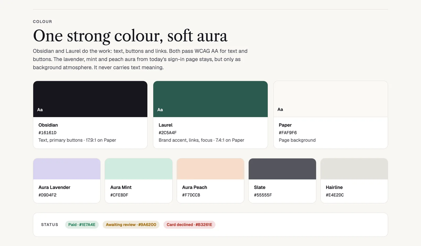Select the Hairline swatch block
The image size is (421, 246).
(x=354, y=169)
